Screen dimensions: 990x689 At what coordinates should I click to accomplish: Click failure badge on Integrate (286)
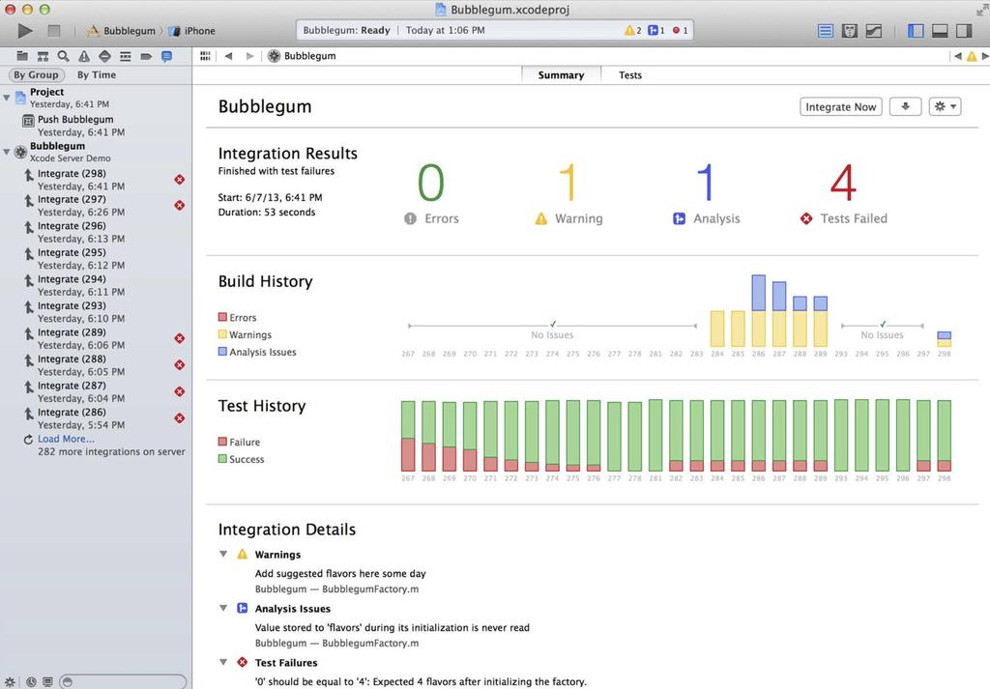click(179, 417)
